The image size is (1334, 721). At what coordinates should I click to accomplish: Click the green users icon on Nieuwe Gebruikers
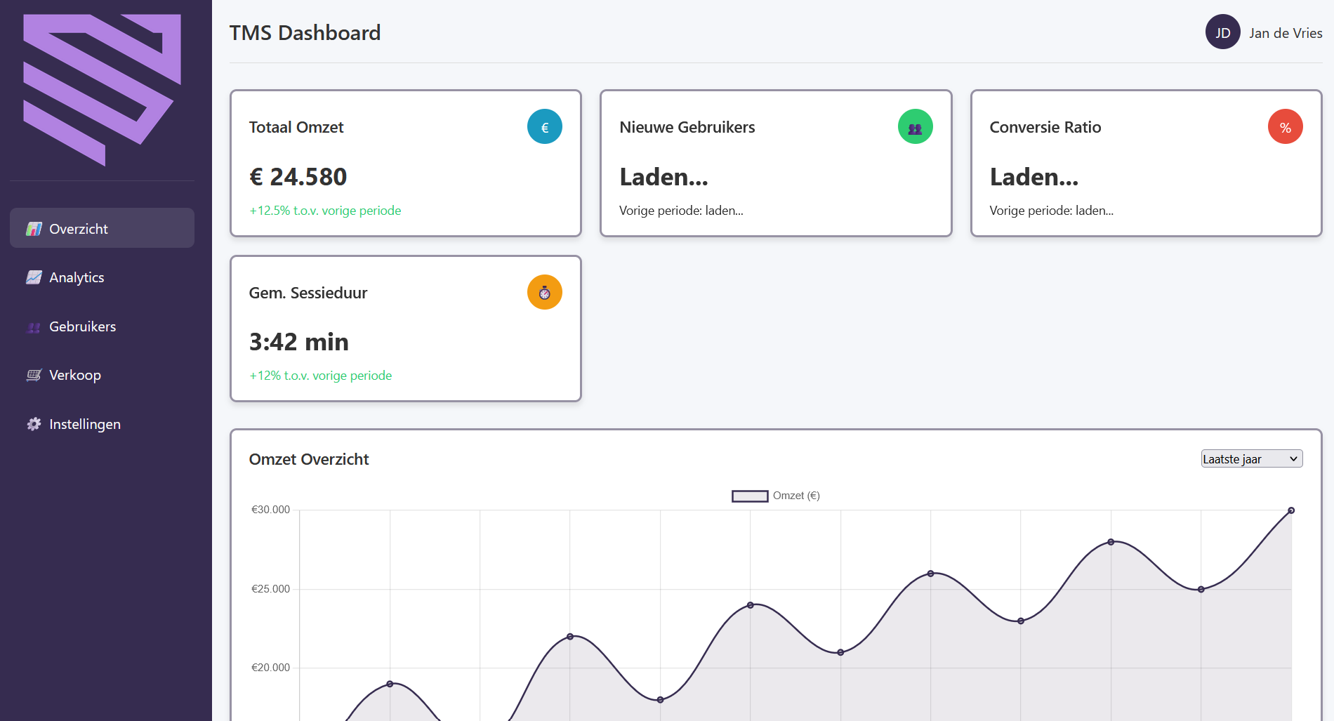(915, 127)
